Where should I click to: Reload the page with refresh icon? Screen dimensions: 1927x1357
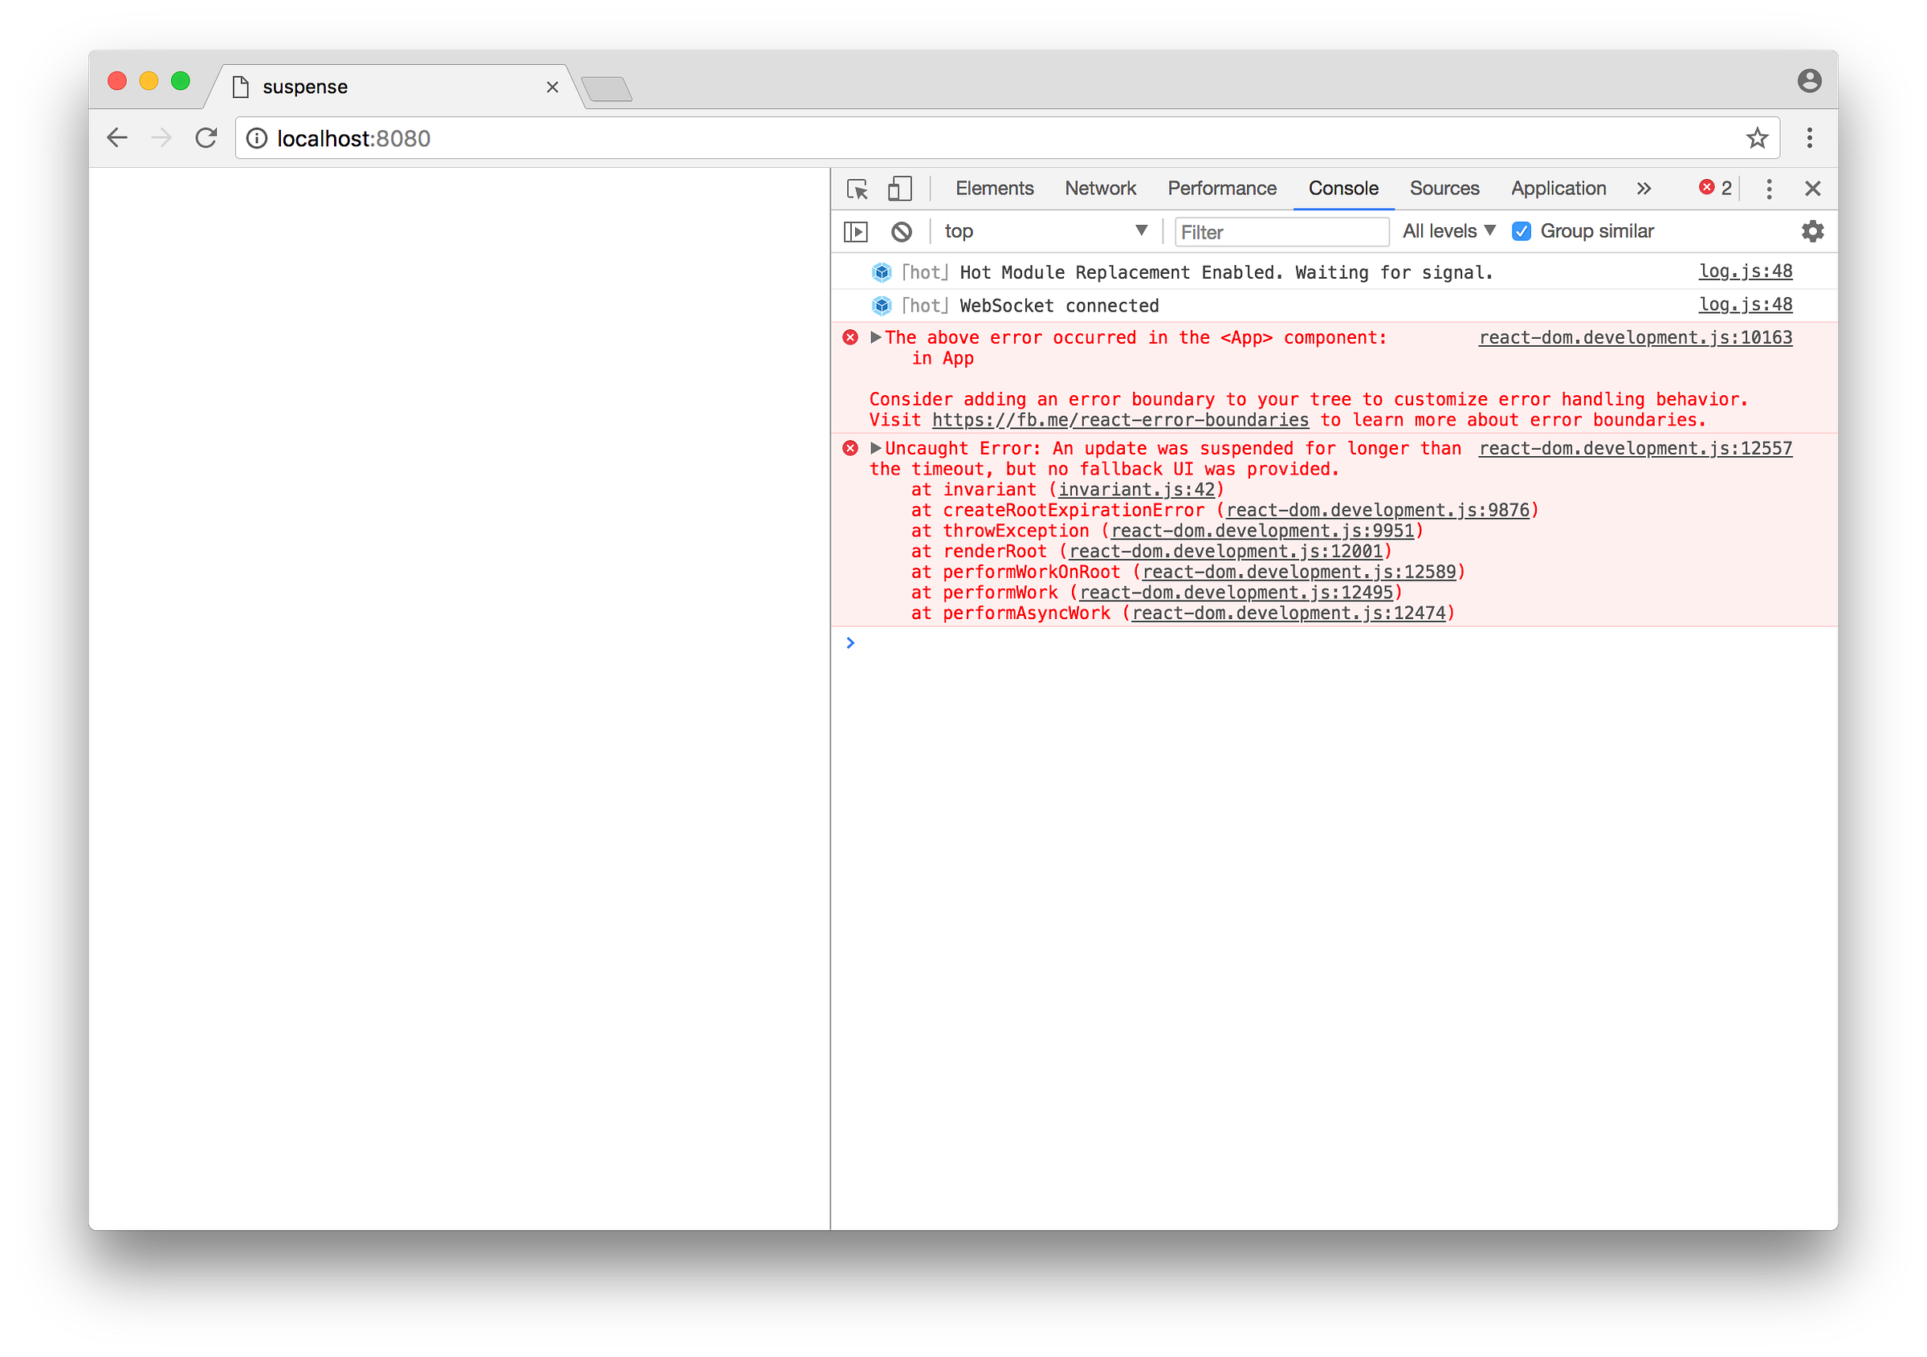[206, 138]
